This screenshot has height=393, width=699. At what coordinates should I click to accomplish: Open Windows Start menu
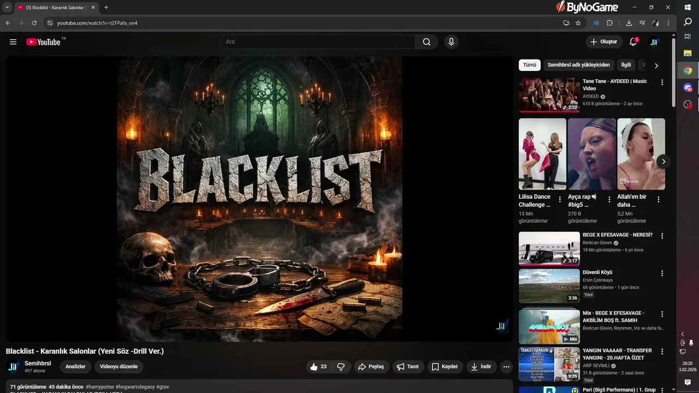(688, 7)
